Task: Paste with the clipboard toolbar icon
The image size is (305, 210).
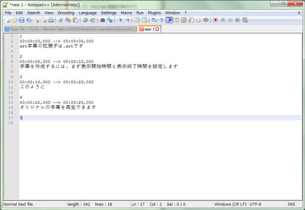Action: pyautogui.click(x=75, y=20)
